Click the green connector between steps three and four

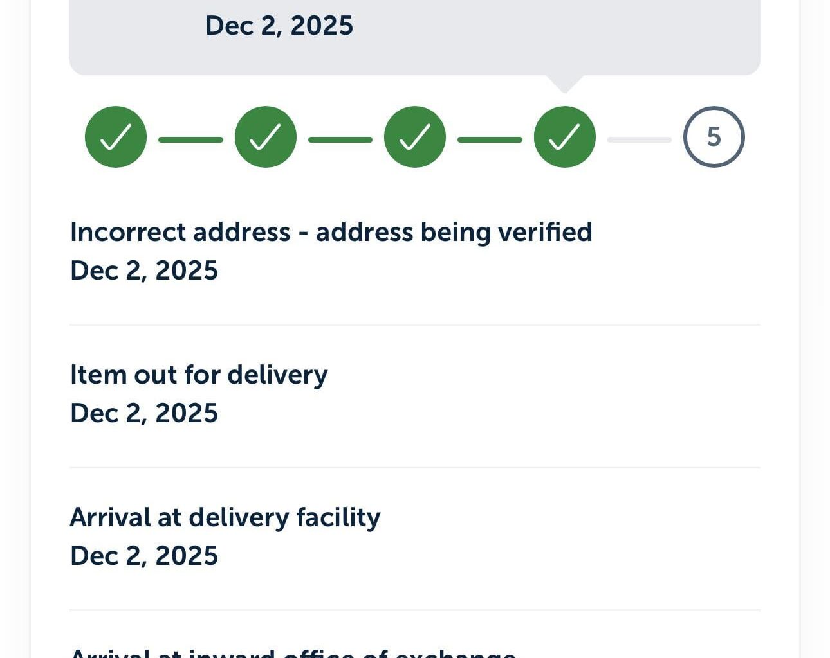(x=490, y=139)
